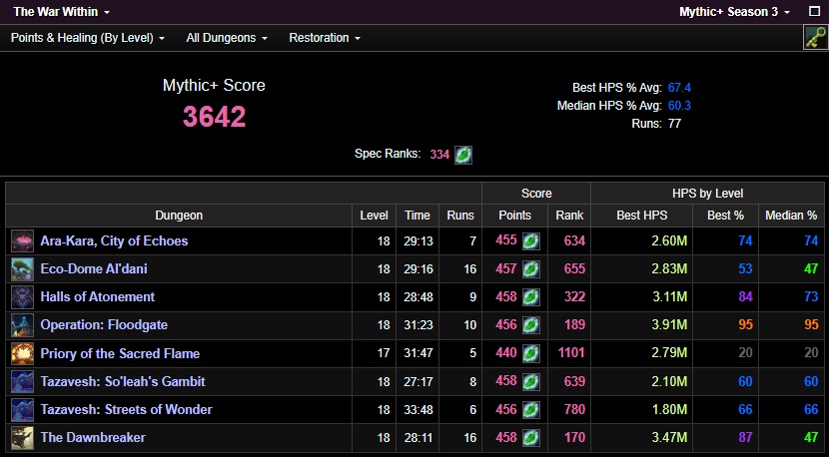Click spec leaf icon in So'leah's Gambit row

530,381
